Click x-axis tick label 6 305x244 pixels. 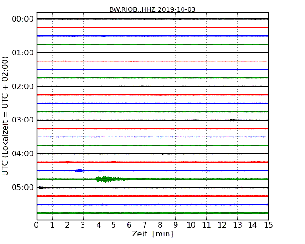[x=130, y=225]
